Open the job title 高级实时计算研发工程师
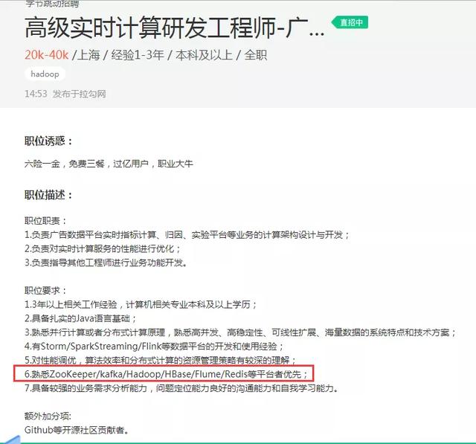 coord(174,28)
